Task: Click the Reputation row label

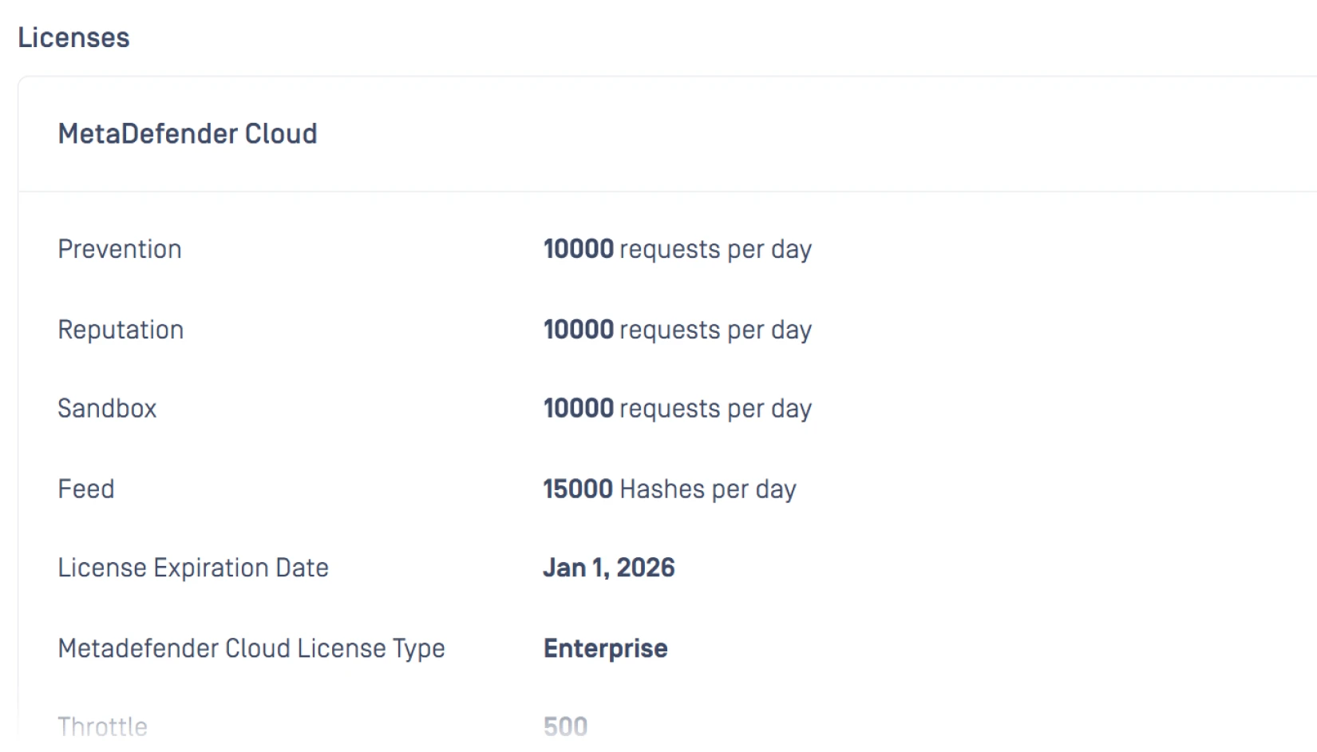Action: (x=121, y=330)
